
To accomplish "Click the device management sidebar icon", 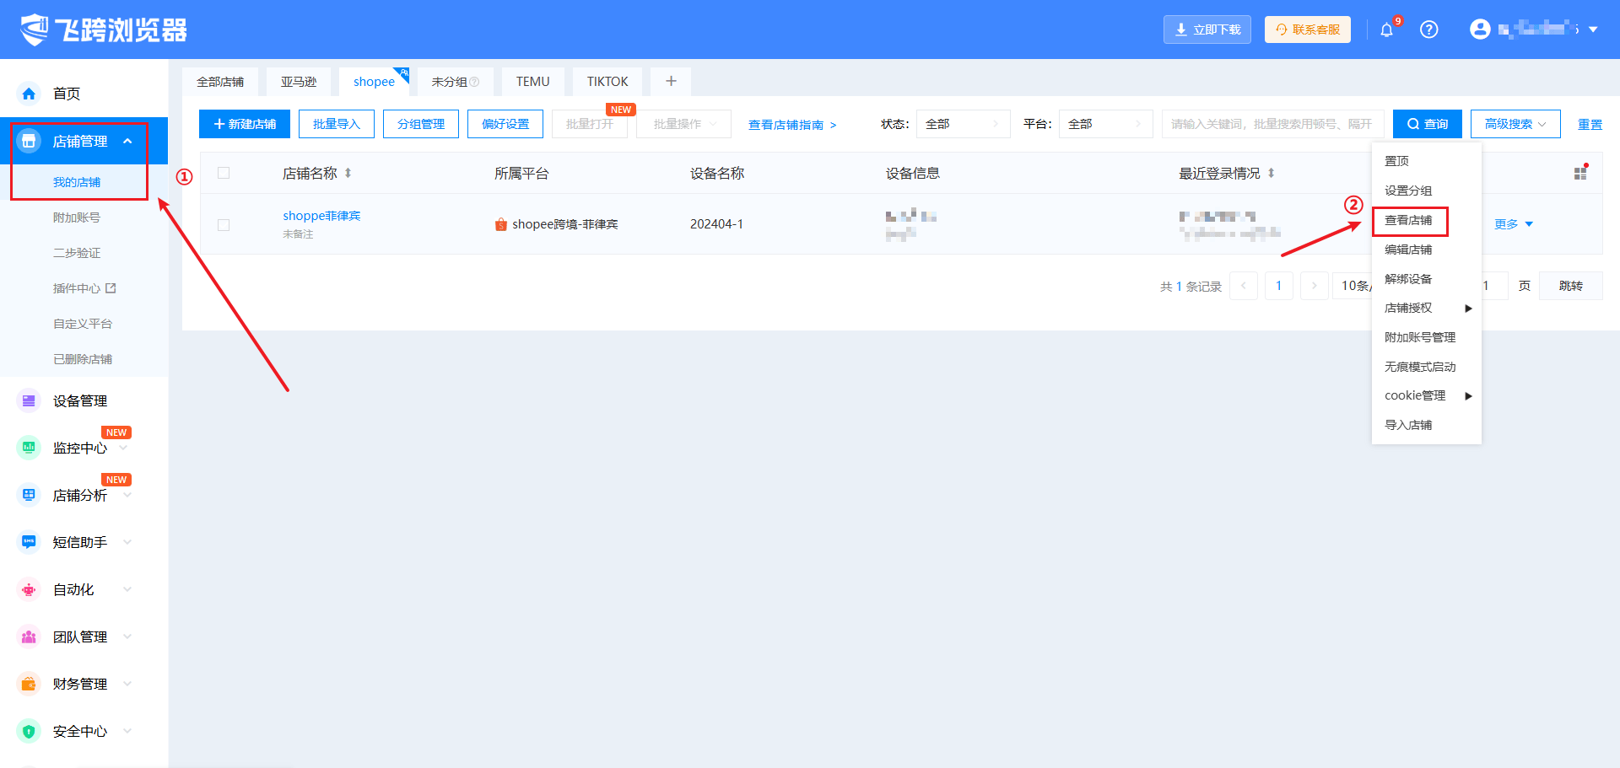I will [30, 401].
